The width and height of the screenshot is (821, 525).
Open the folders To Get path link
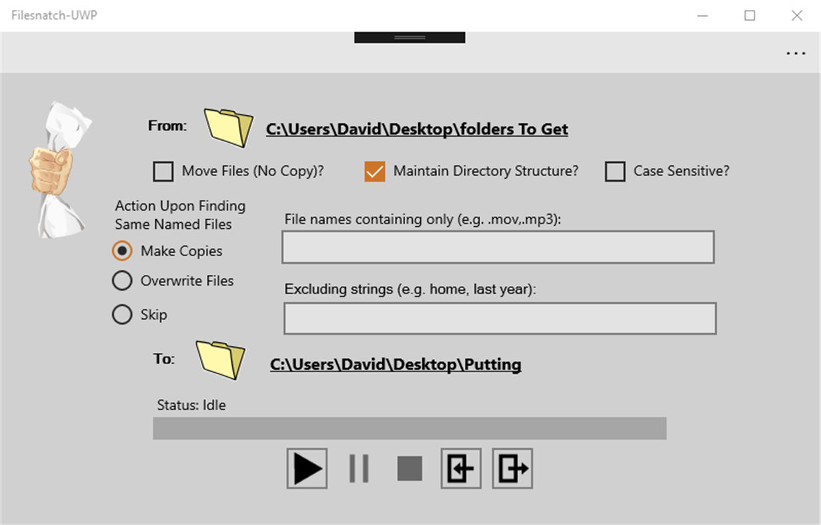417,129
